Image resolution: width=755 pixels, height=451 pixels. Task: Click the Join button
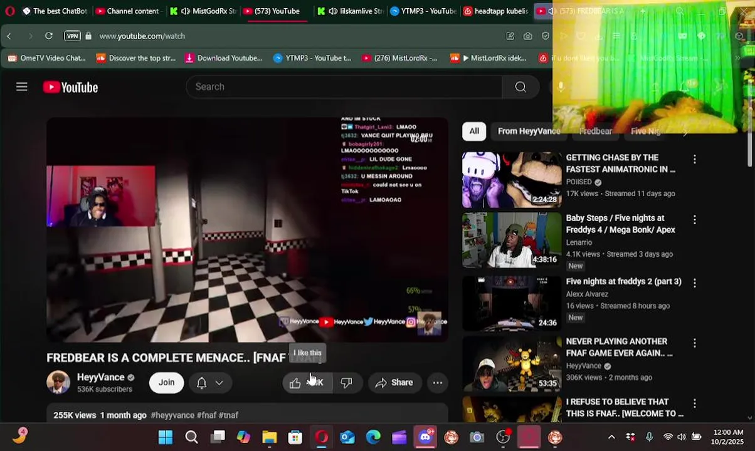click(166, 383)
